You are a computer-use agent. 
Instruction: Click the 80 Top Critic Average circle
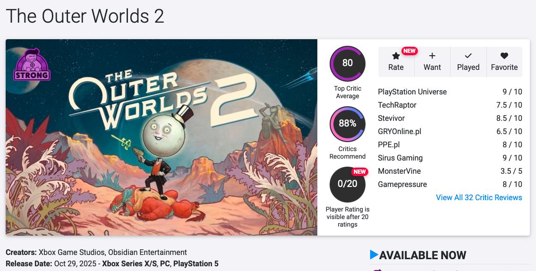click(x=348, y=63)
